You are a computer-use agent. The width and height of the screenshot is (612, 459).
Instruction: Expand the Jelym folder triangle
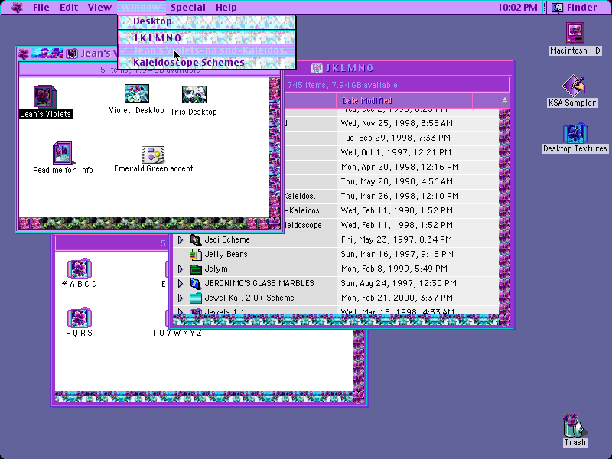181,269
